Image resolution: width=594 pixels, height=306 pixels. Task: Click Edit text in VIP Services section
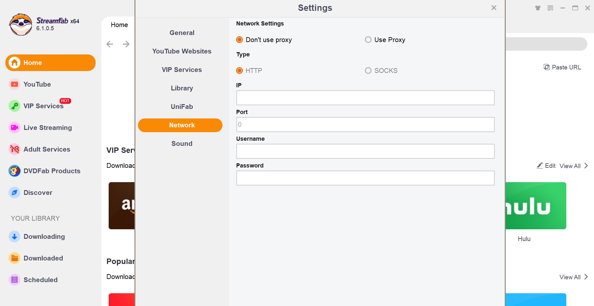[550, 166]
